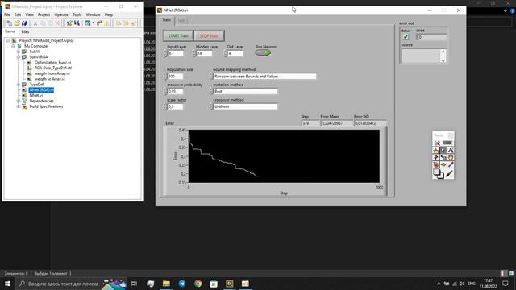Image resolution: width=516 pixels, height=290 pixels.
Task: Click the Filter view icon in Project Explorer toolbar
Action: pos(88,23)
